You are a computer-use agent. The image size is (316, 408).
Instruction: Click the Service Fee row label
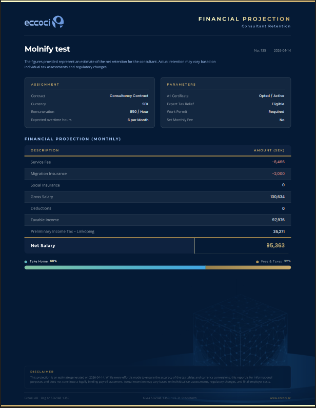click(x=41, y=162)
